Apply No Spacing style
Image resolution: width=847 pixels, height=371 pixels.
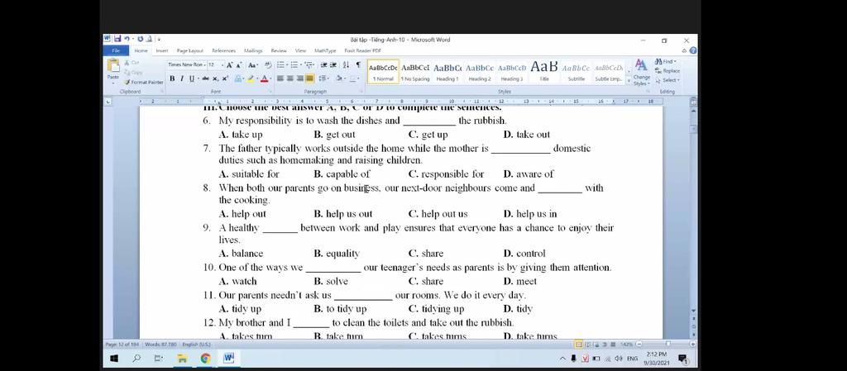click(415, 72)
